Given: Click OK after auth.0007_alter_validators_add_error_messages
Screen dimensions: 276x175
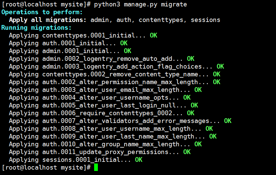Looking at the screenshot, I should [228, 121].
